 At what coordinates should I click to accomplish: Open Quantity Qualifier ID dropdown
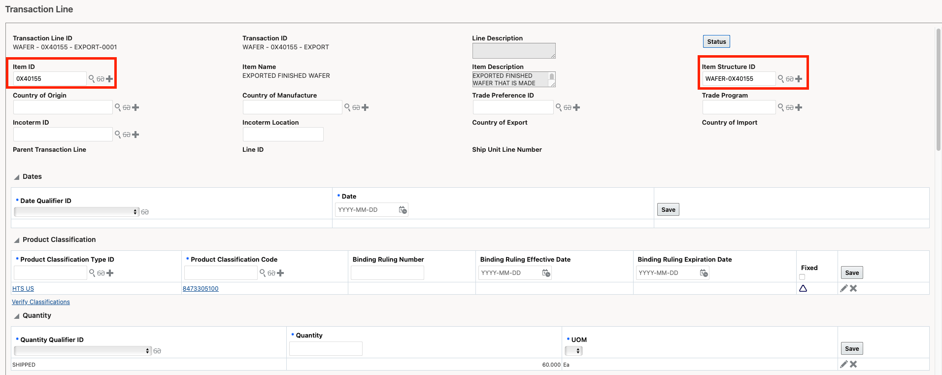[83, 350]
